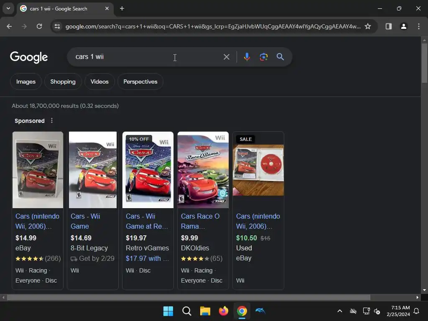Switch to the Videos filter
428x321 pixels.
(x=99, y=82)
